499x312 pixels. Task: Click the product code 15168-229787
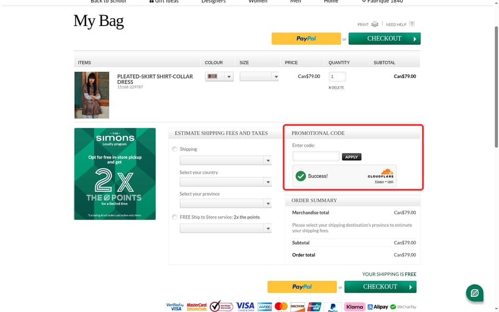(130, 87)
